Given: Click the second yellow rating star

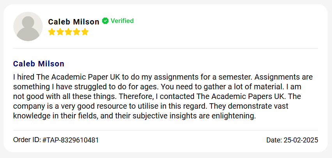Looking at the screenshot, I should point(60,32).
